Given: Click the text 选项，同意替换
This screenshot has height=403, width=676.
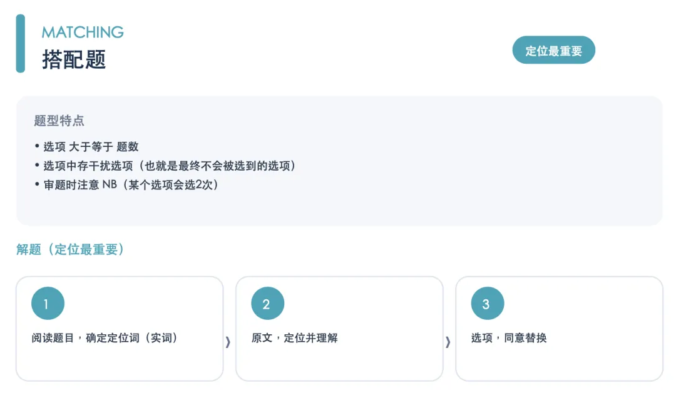Looking at the screenshot, I should coord(509,338).
